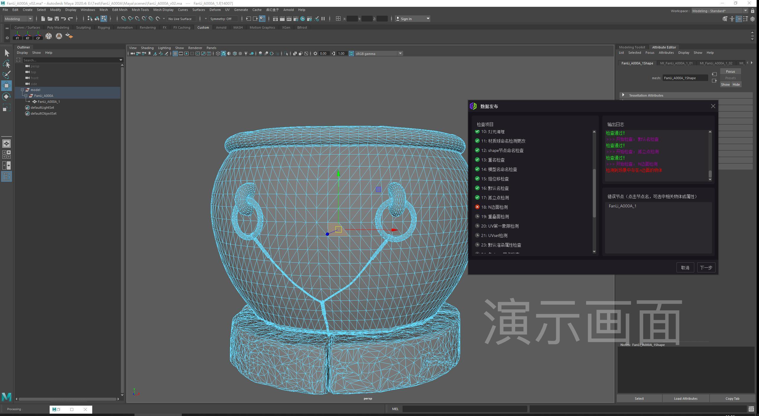Click the 取消 button in the publish dialog
The width and height of the screenshot is (759, 416).
coord(685,268)
